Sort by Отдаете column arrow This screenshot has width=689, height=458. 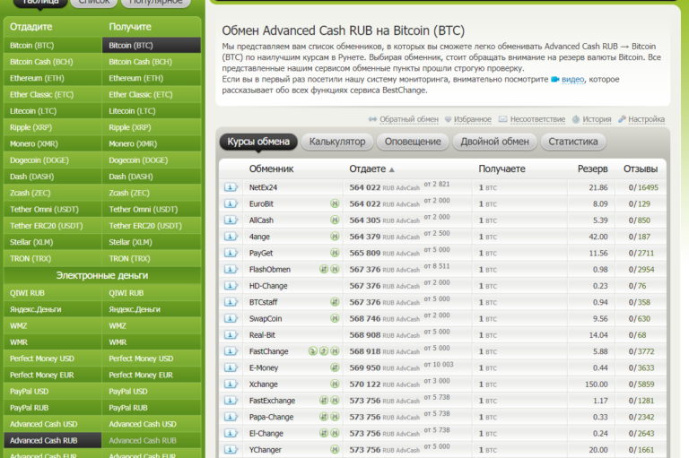click(392, 169)
